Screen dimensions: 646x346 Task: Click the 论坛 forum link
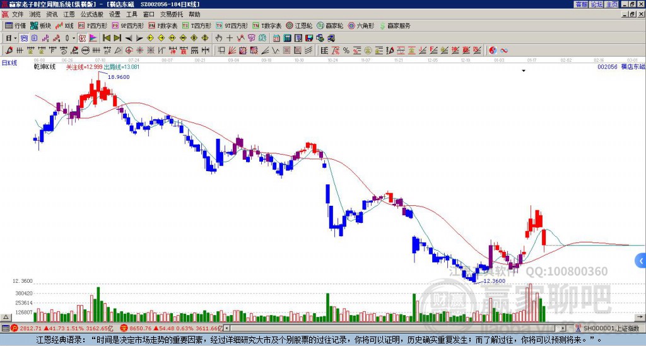pyautogui.click(x=597, y=4)
